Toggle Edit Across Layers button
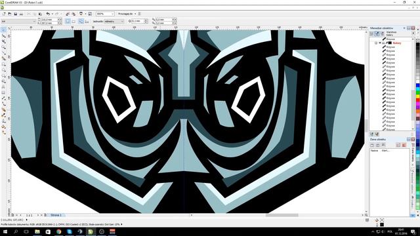The width and height of the screenshot is (420, 236). [x=377, y=33]
